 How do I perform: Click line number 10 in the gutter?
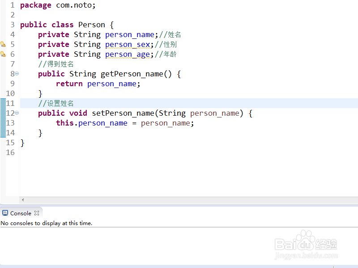pos(10,93)
